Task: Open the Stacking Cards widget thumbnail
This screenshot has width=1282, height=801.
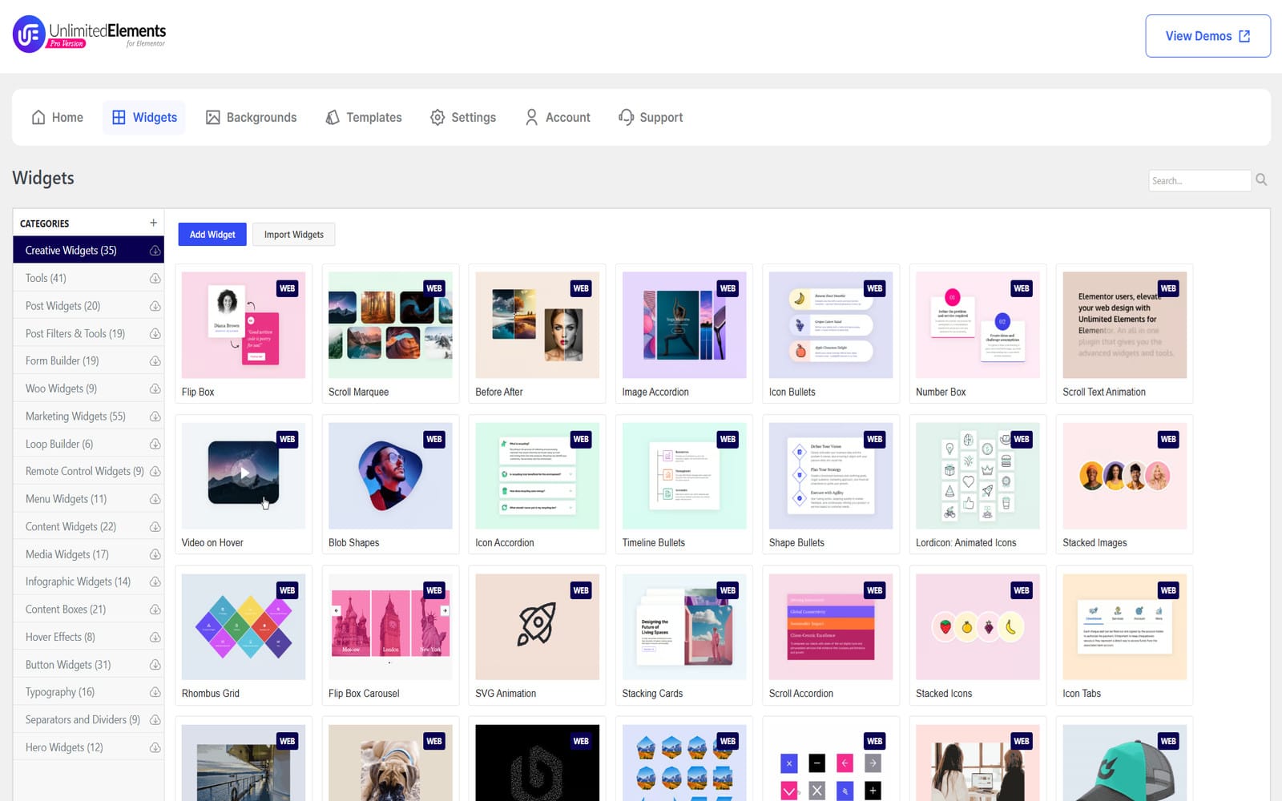Action: [x=684, y=627]
